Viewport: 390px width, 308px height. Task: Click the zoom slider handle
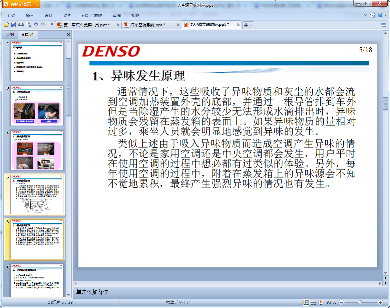(360, 302)
